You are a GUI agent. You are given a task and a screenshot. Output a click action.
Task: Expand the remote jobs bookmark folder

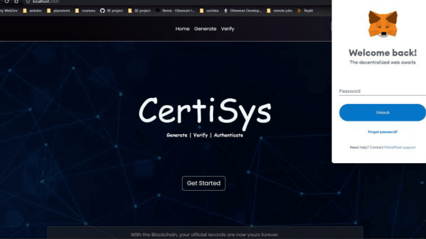(280, 11)
